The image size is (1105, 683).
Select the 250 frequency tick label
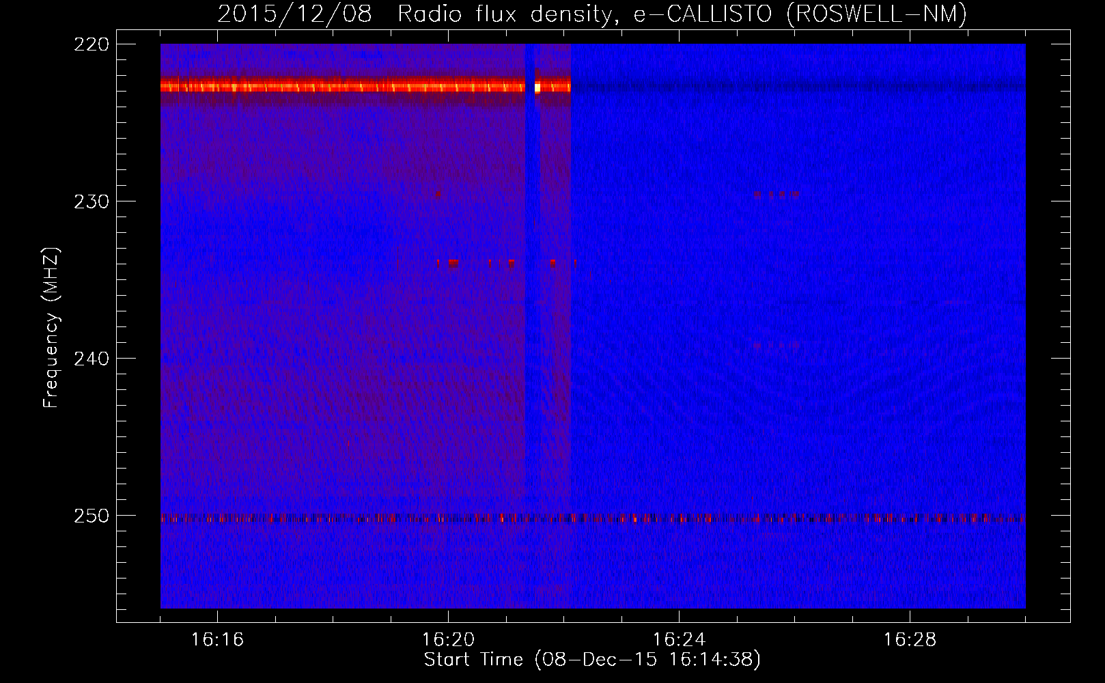92,516
